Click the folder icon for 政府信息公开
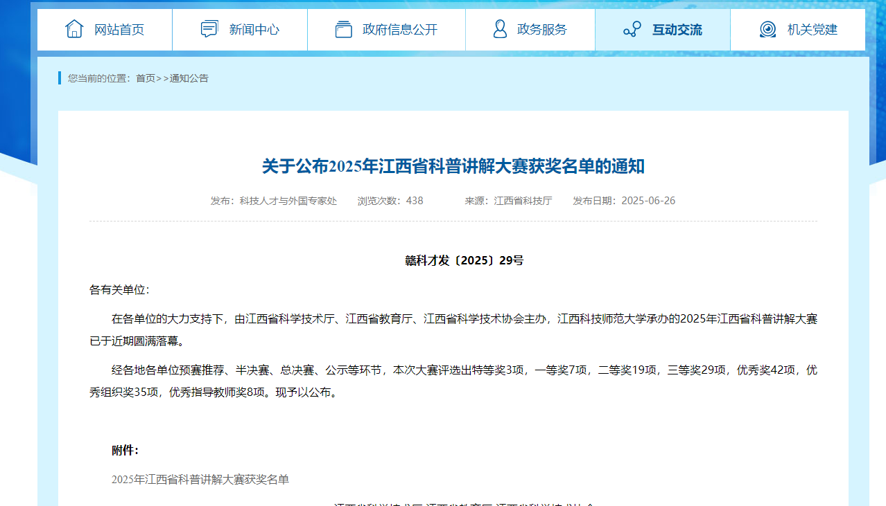 point(343,29)
